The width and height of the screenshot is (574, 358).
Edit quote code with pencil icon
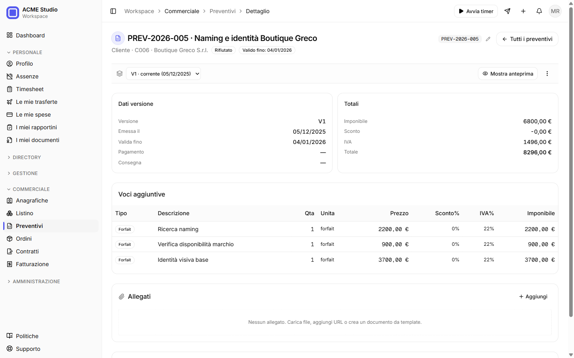tap(488, 39)
